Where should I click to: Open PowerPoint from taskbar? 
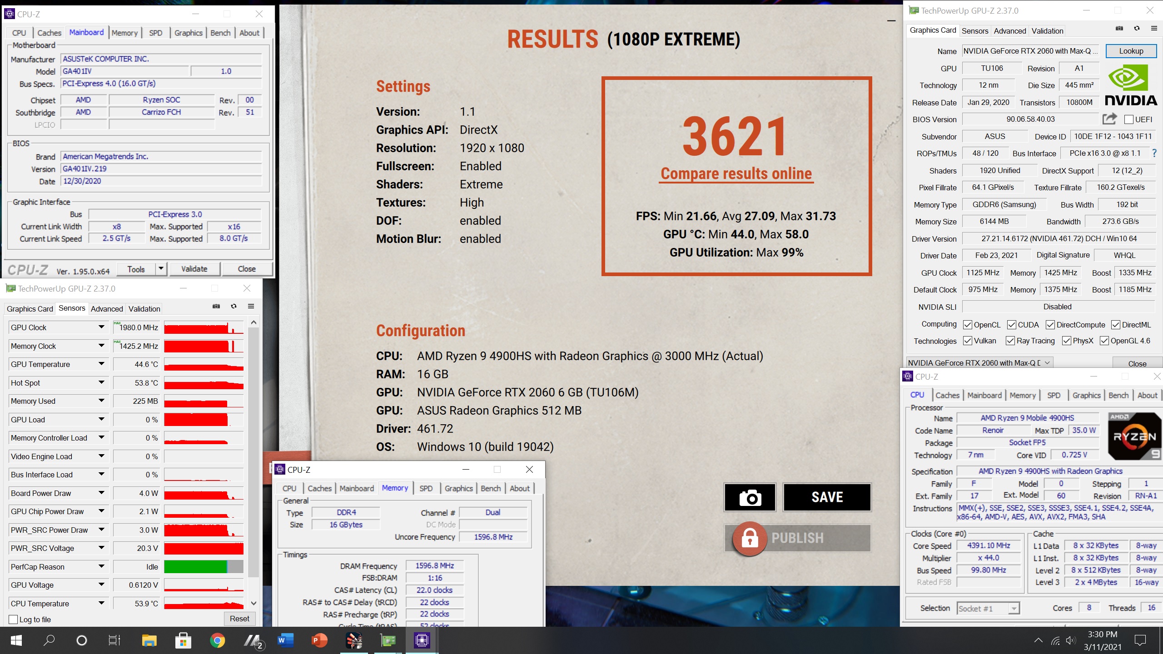click(320, 640)
